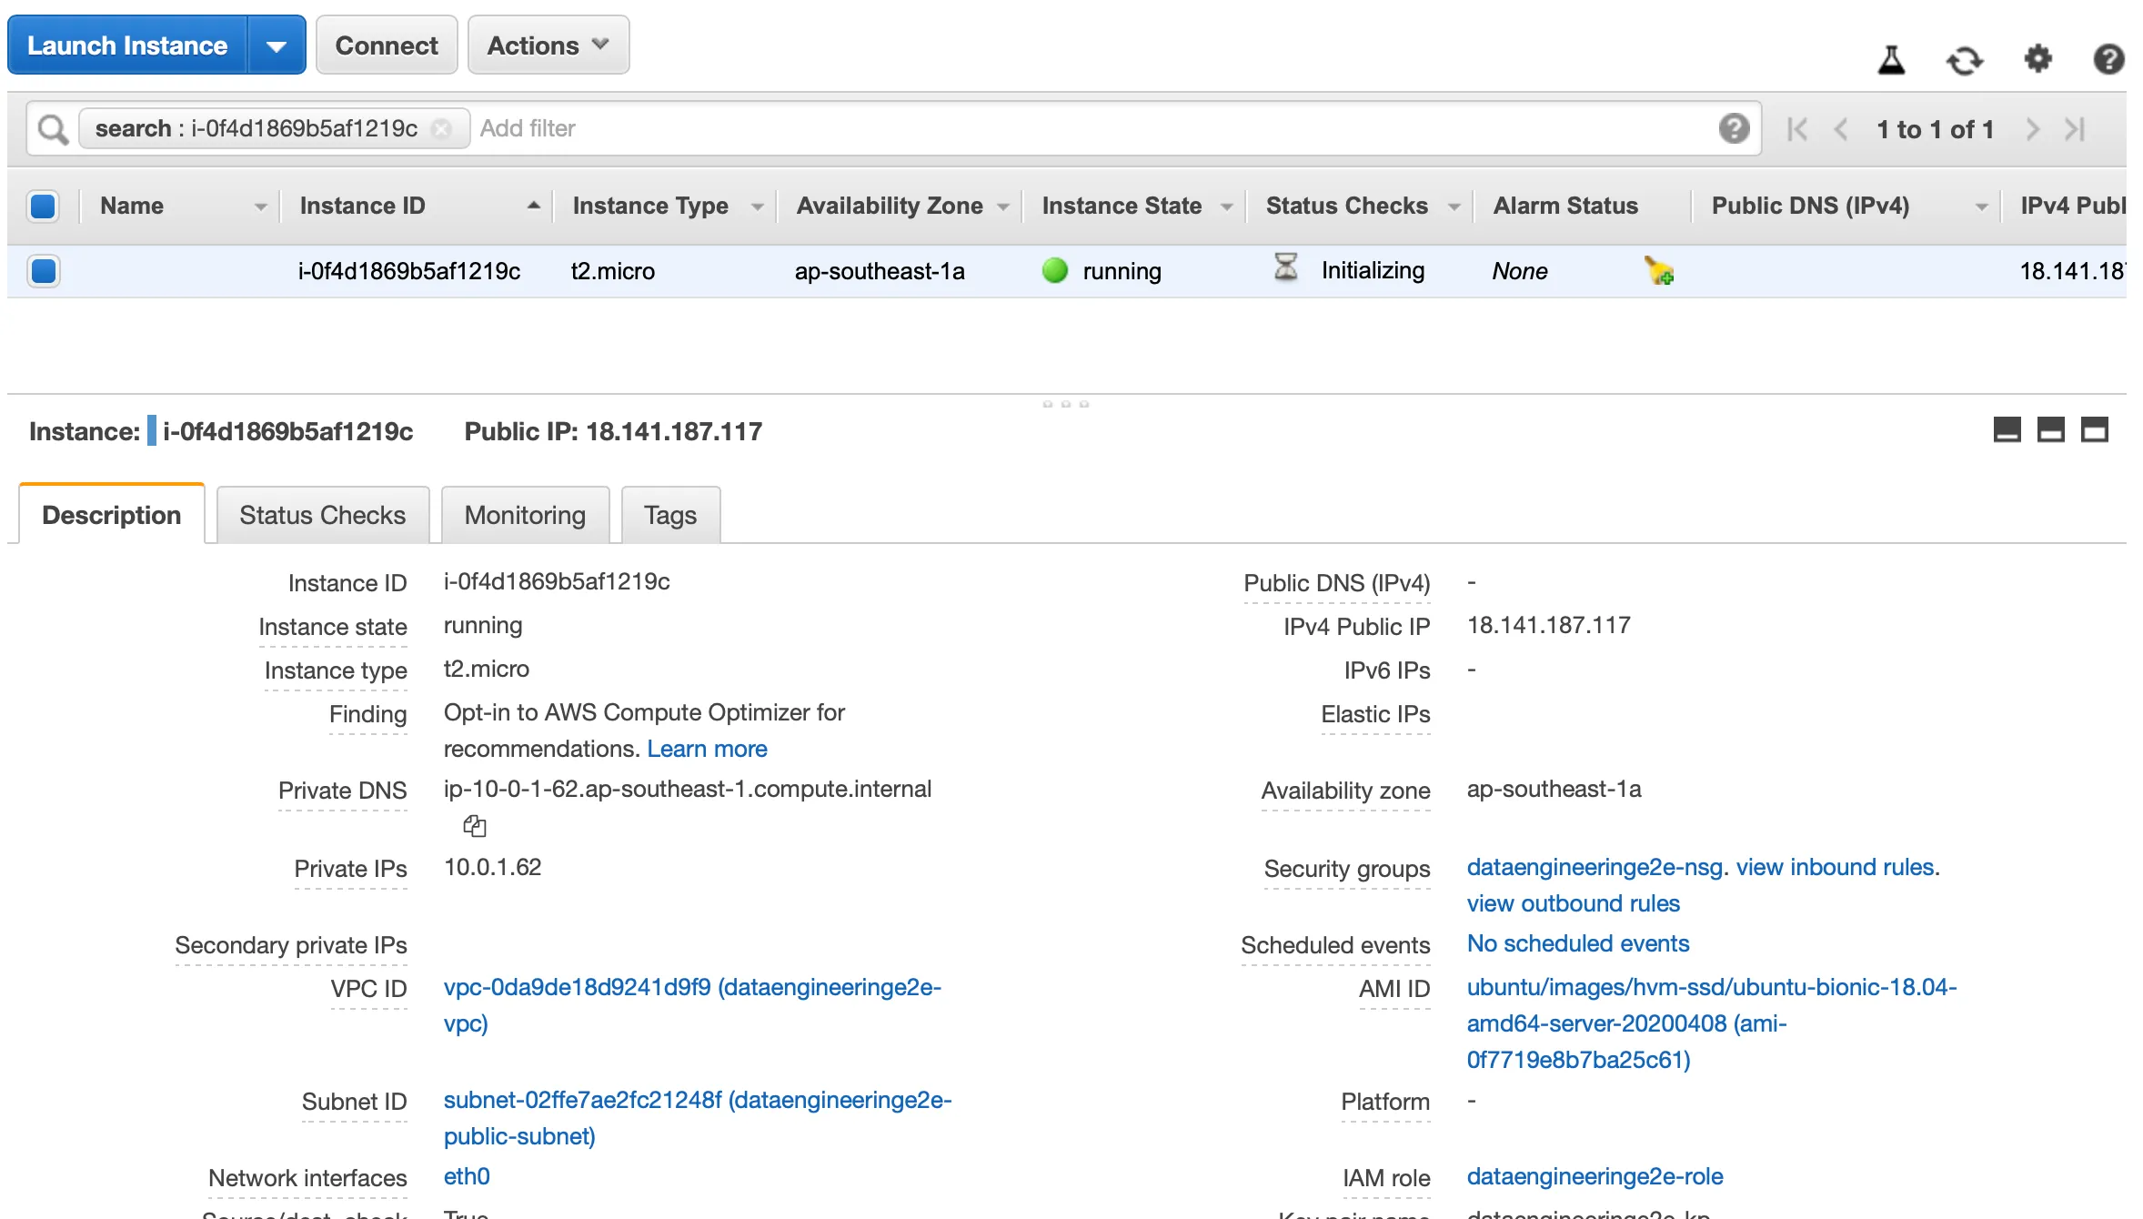Click the Add filter input field
Image resolution: width=2143 pixels, height=1219 pixels.
coord(1092,128)
